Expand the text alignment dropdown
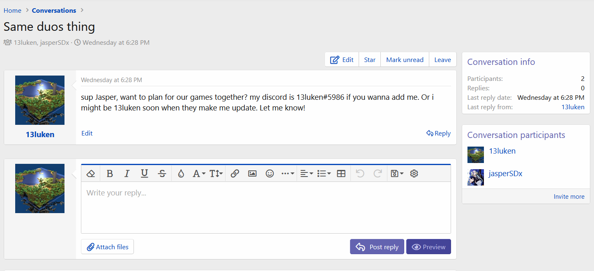Image resolution: width=594 pixels, height=271 pixels. (306, 174)
